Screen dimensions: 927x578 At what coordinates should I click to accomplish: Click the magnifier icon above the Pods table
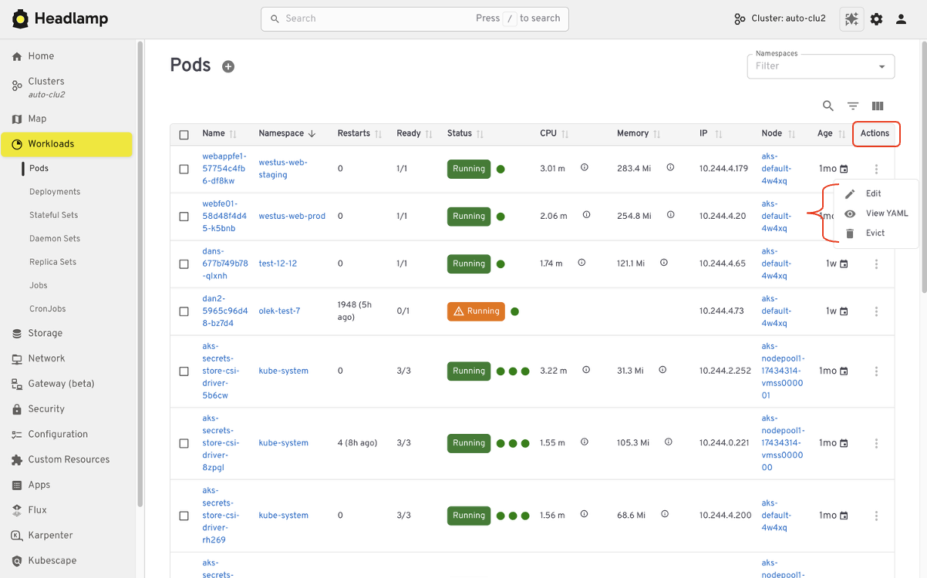tap(828, 106)
